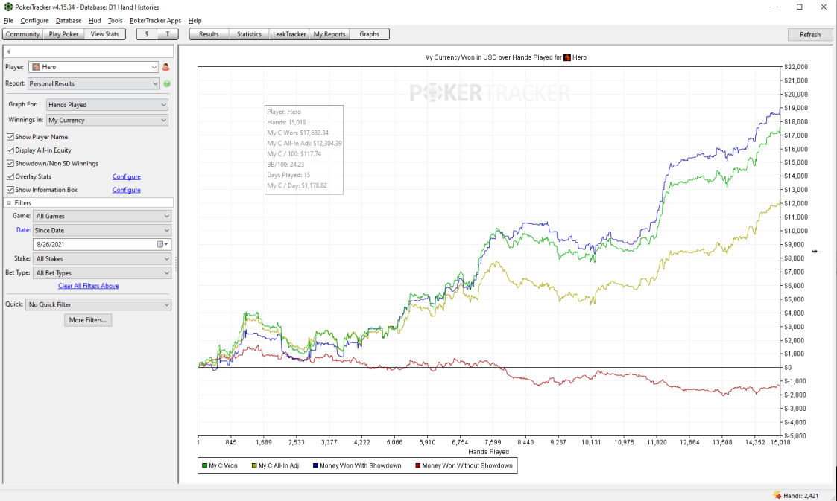Open the Hud menu
837x501 pixels.
click(x=95, y=20)
